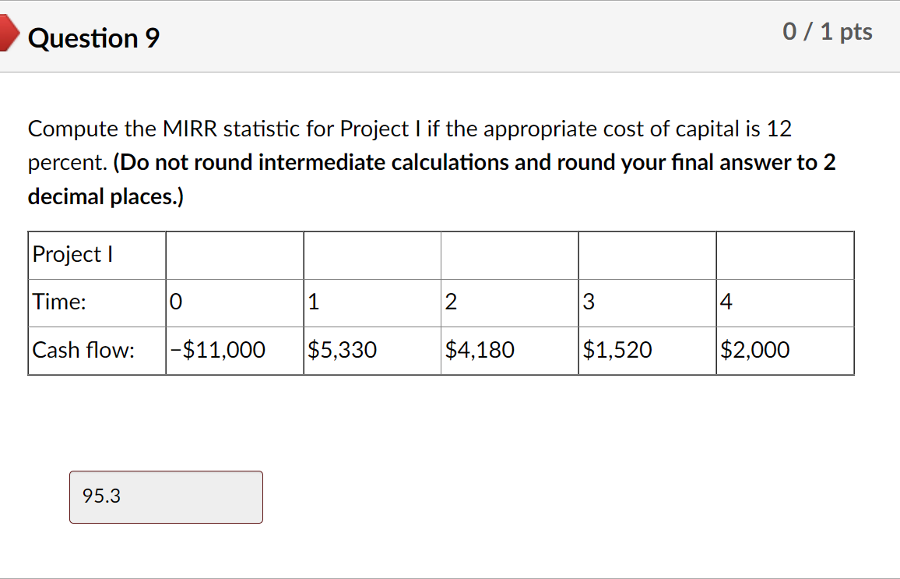Click the red ribbon icon beside Question 9
The width and height of the screenshot is (900, 579).
pyautogui.click(x=8, y=33)
